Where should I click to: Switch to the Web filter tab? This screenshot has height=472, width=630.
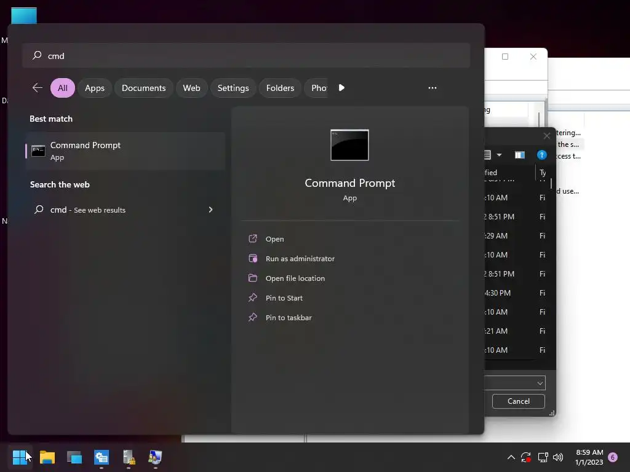pos(191,88)
